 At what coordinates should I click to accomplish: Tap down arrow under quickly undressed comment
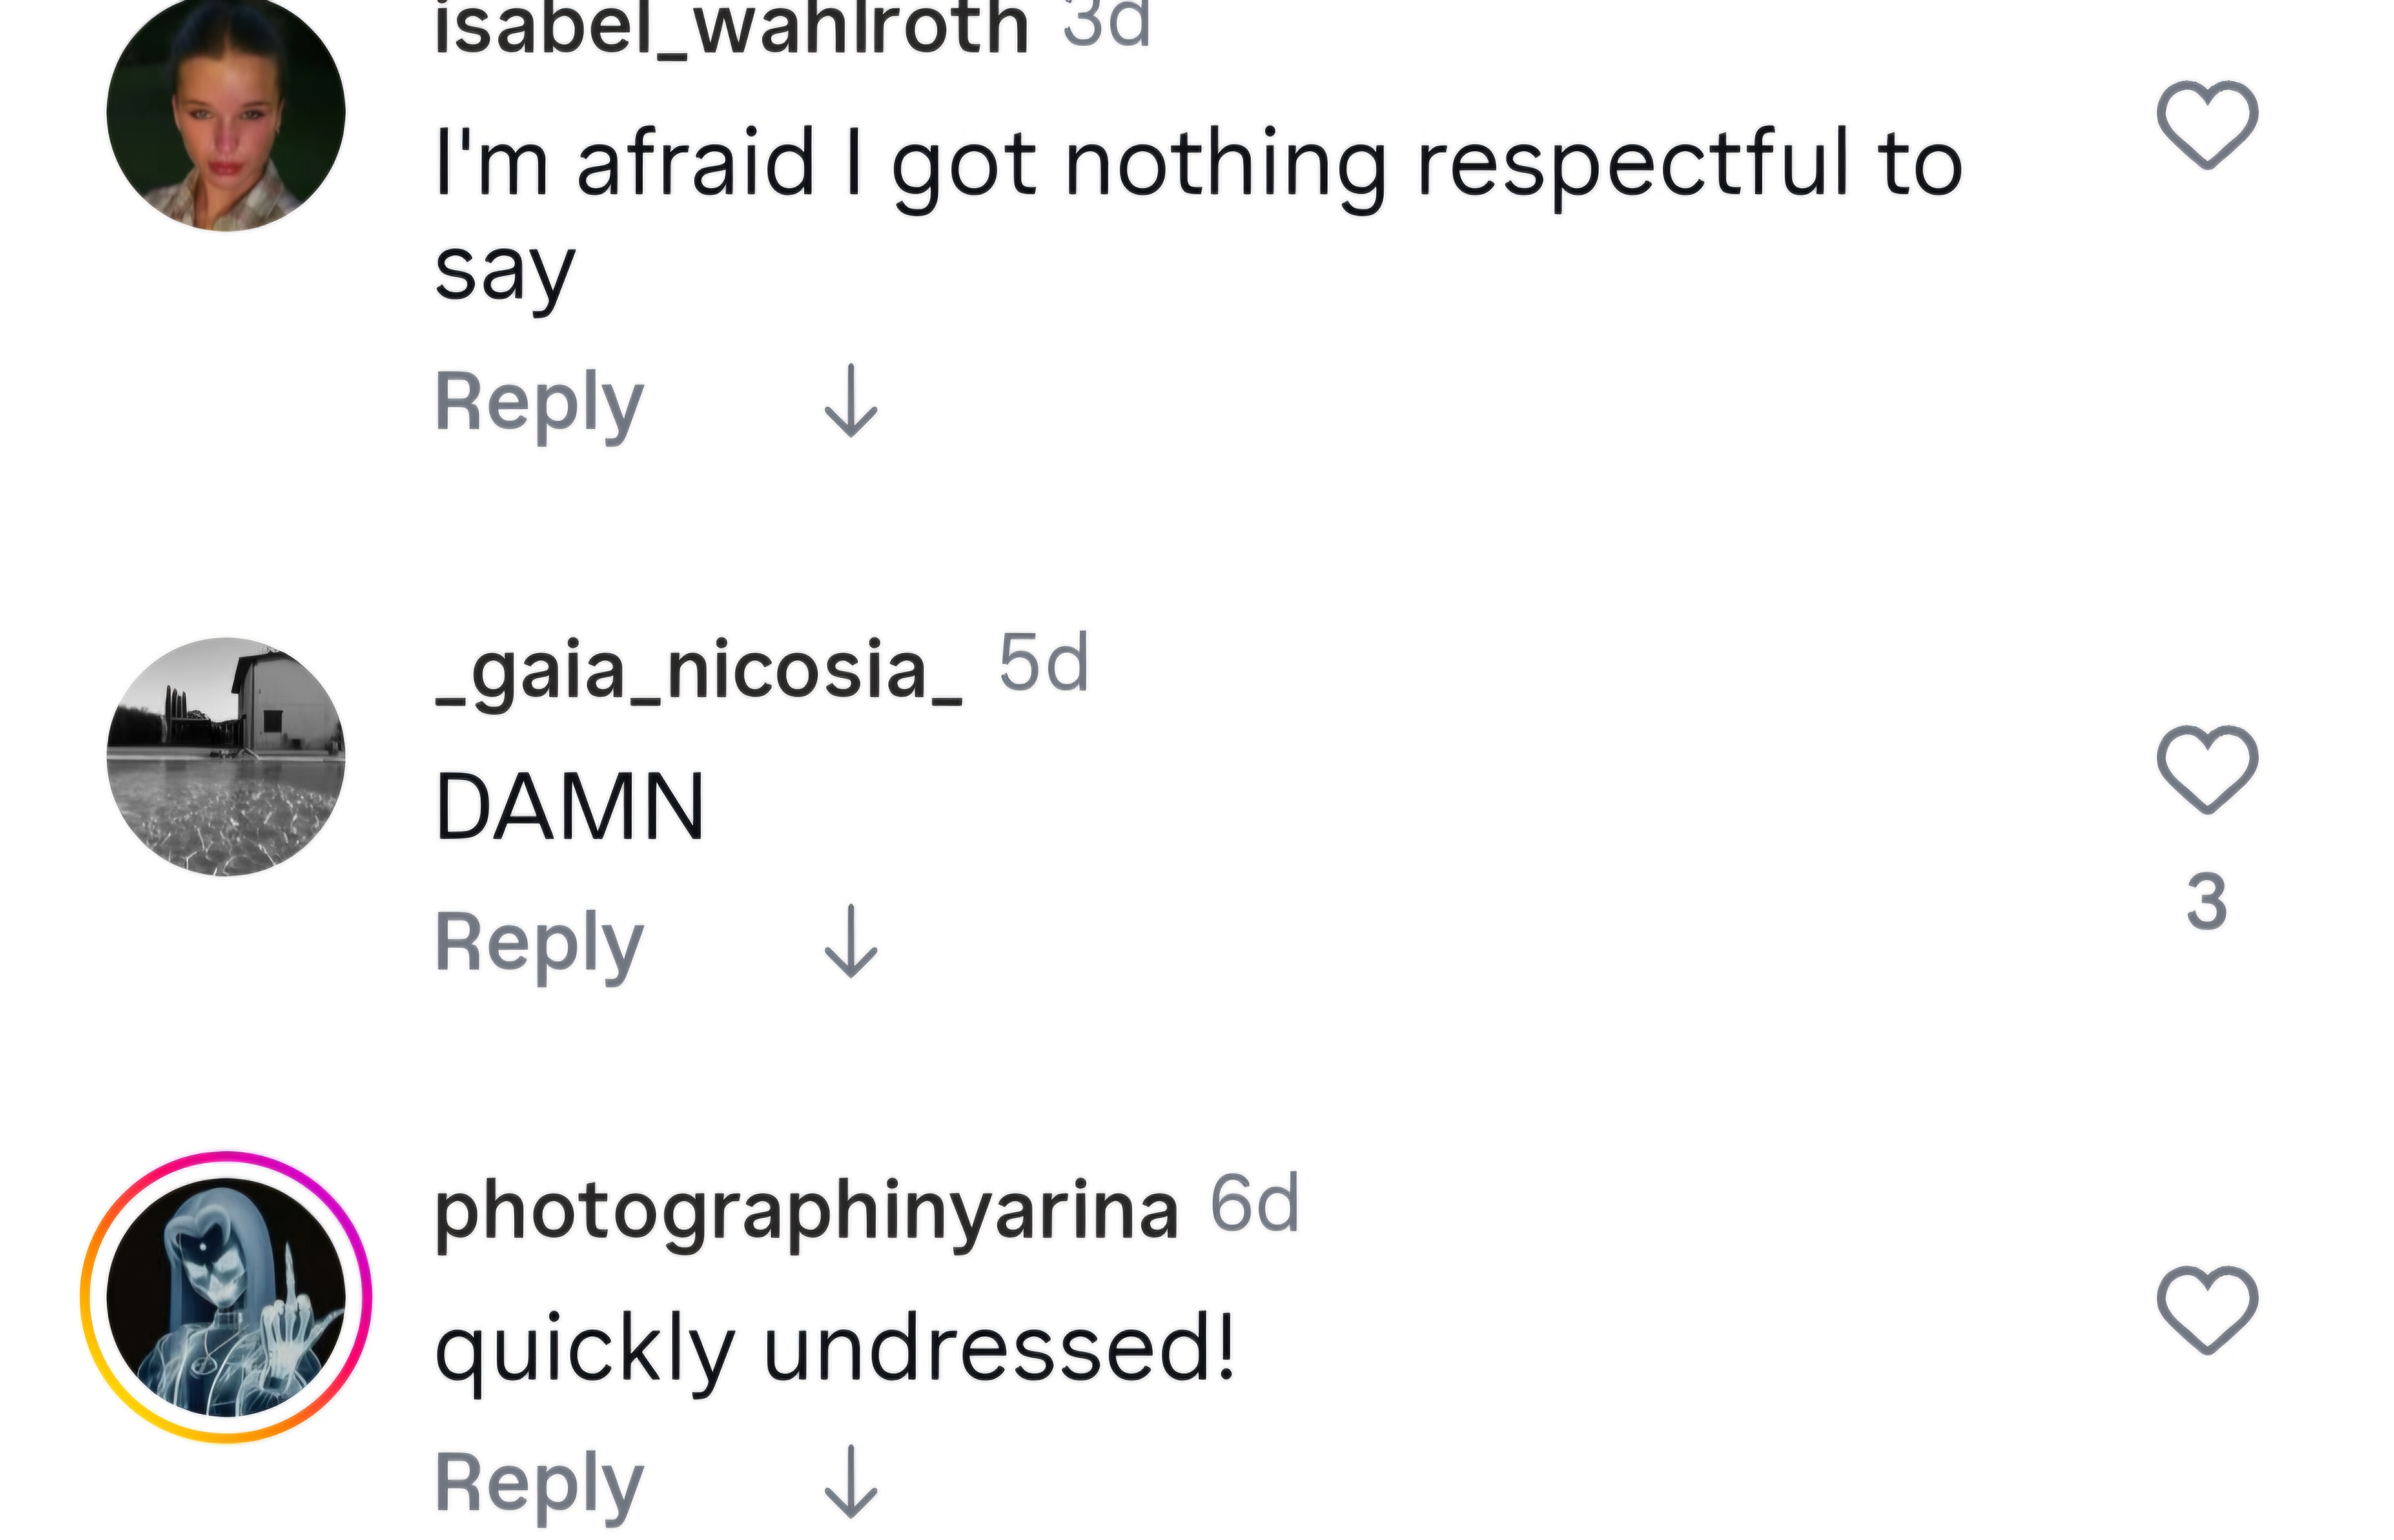(850, 1482)
